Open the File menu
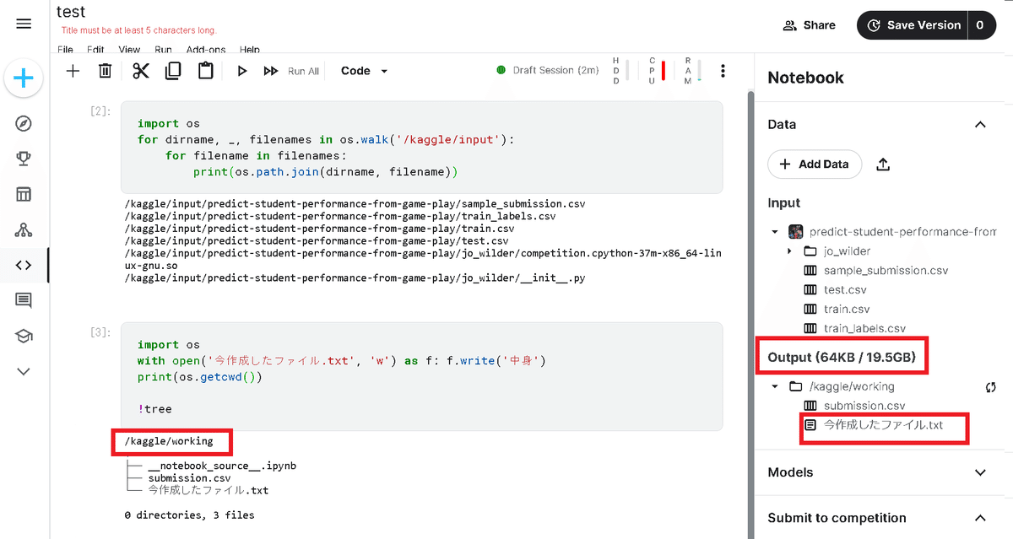1013x539 pixels. pyautogui.click(x=65, y=50)
